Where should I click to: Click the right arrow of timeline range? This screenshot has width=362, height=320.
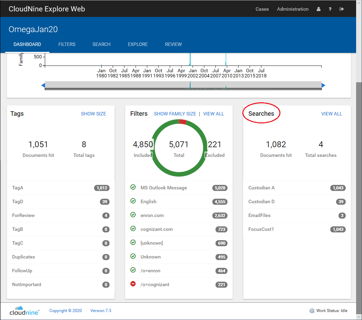click(323, 85)
